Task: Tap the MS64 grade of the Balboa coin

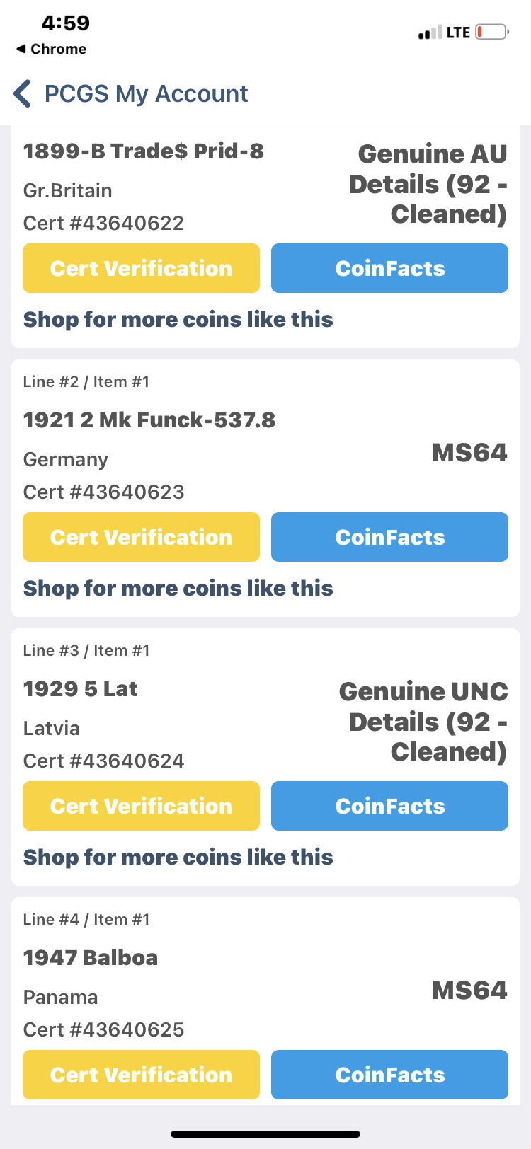Action: pos(469,990)
